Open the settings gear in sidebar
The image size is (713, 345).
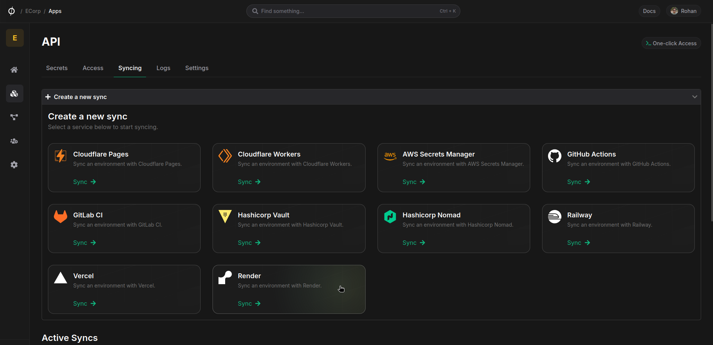[x=14, y=165]
